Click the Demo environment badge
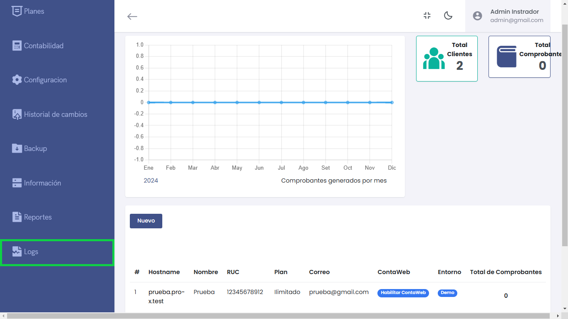 (x=447, y=293)
